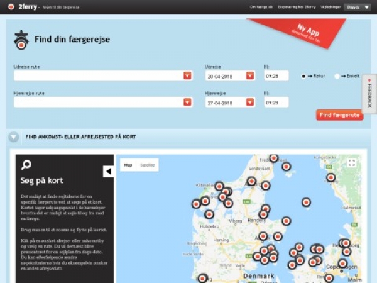Click the ferry marker on the Swedish coast below Kungsbacka
The height and width of the screenshot is (283, 377).
(x=331, y=177)
